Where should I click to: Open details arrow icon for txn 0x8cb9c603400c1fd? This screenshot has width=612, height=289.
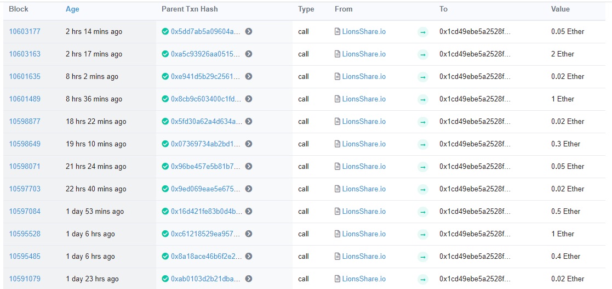[x=249, y=99]
